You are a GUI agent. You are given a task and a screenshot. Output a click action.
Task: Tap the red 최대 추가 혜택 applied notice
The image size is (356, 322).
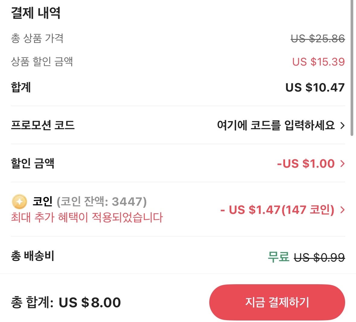(x=86, y=217)
